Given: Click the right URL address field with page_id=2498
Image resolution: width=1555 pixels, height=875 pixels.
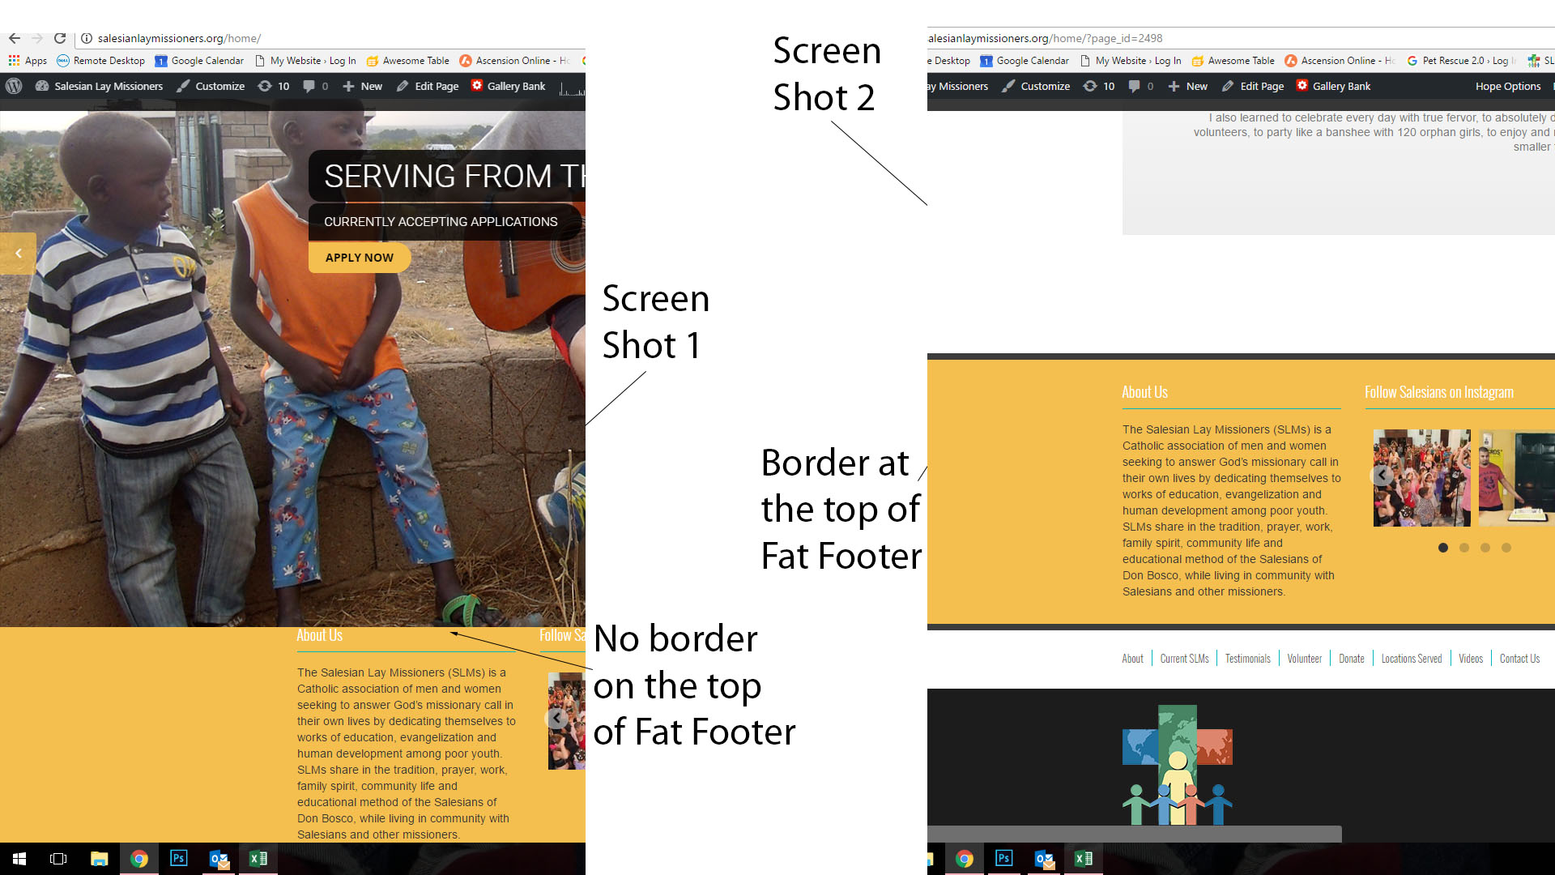Looking at the screenshot, I should (1239, 38).
